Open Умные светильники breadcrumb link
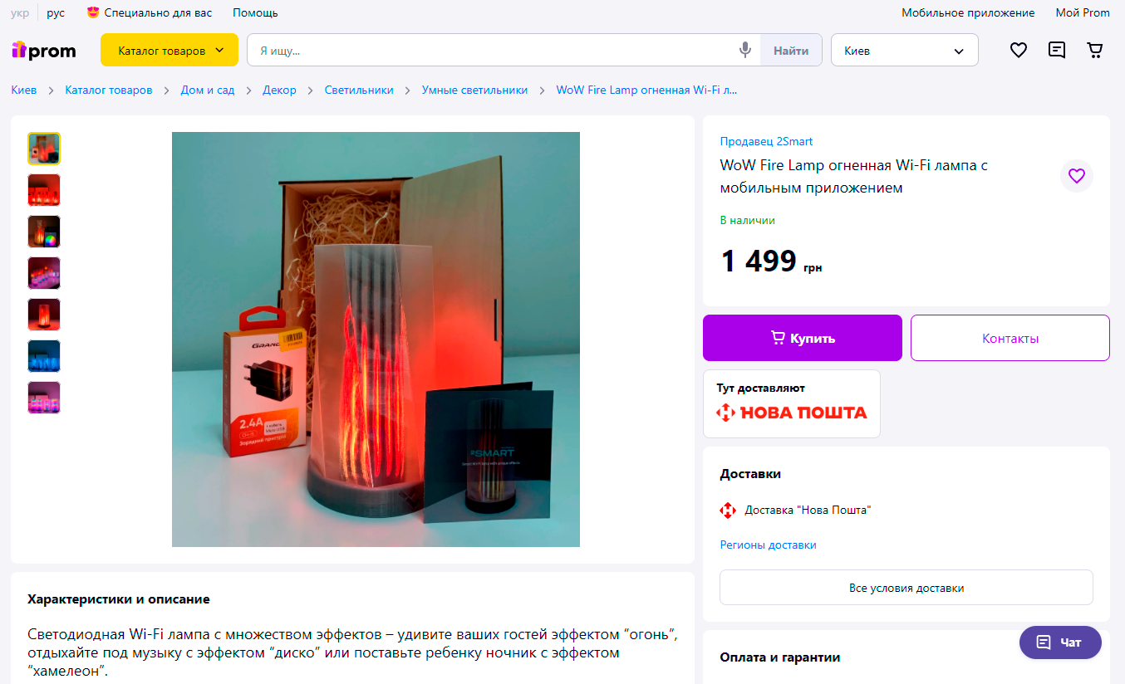 [474, 90]
